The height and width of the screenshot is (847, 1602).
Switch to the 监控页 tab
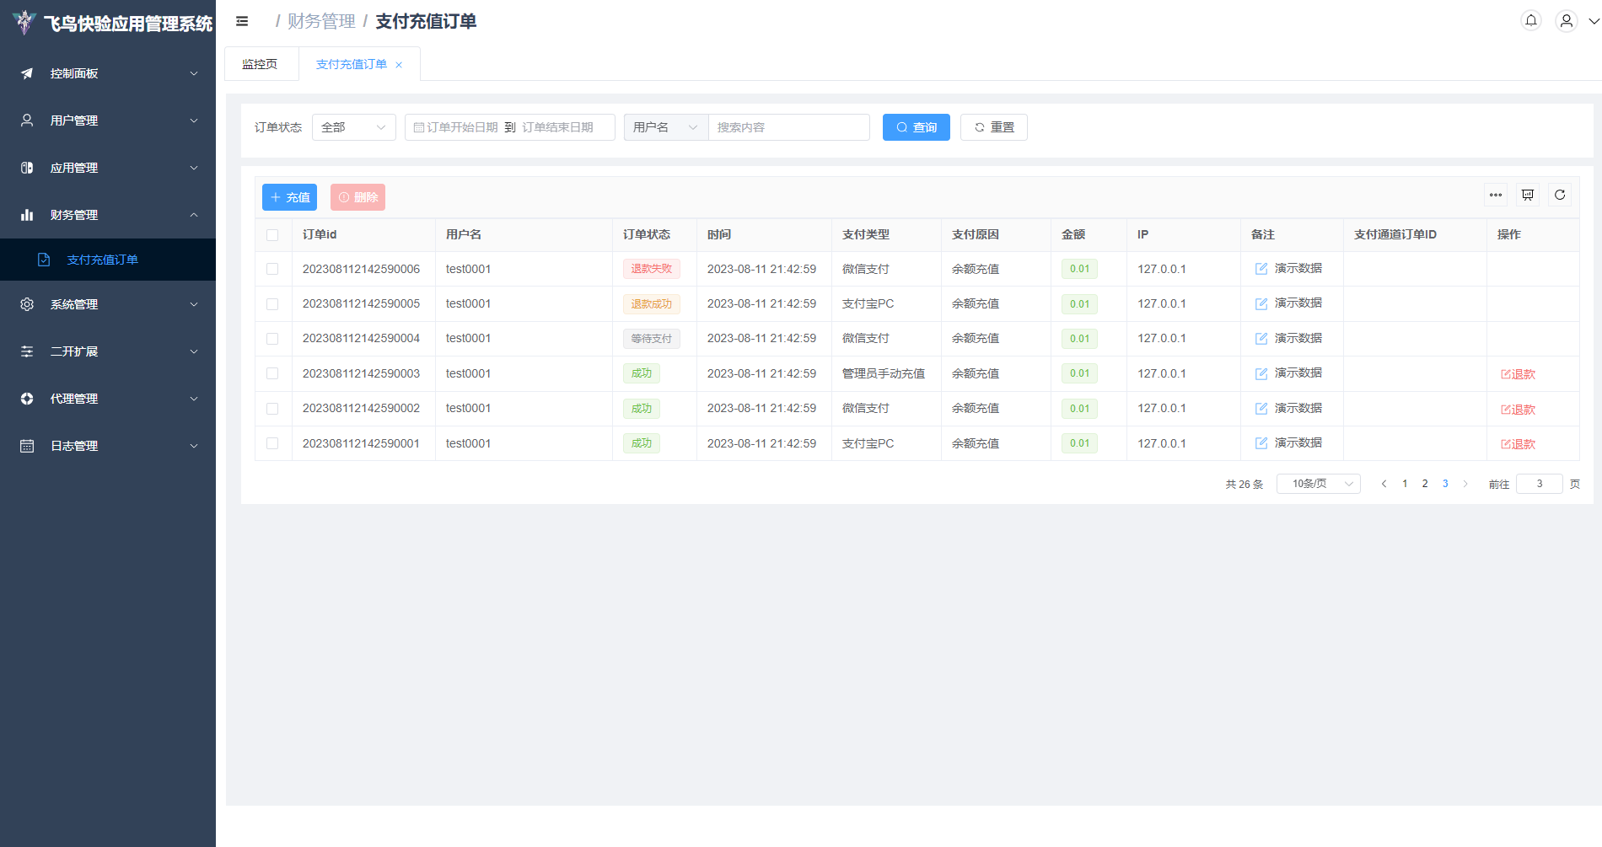click(260, 64)
